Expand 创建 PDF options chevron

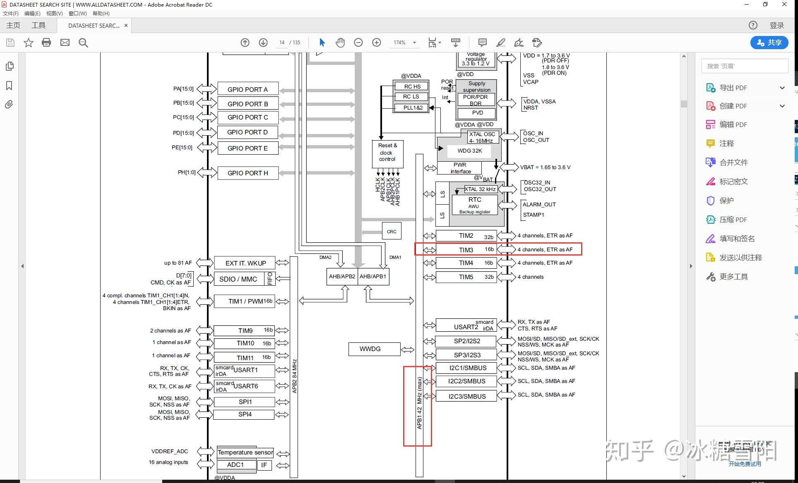[x=782, y=106]
